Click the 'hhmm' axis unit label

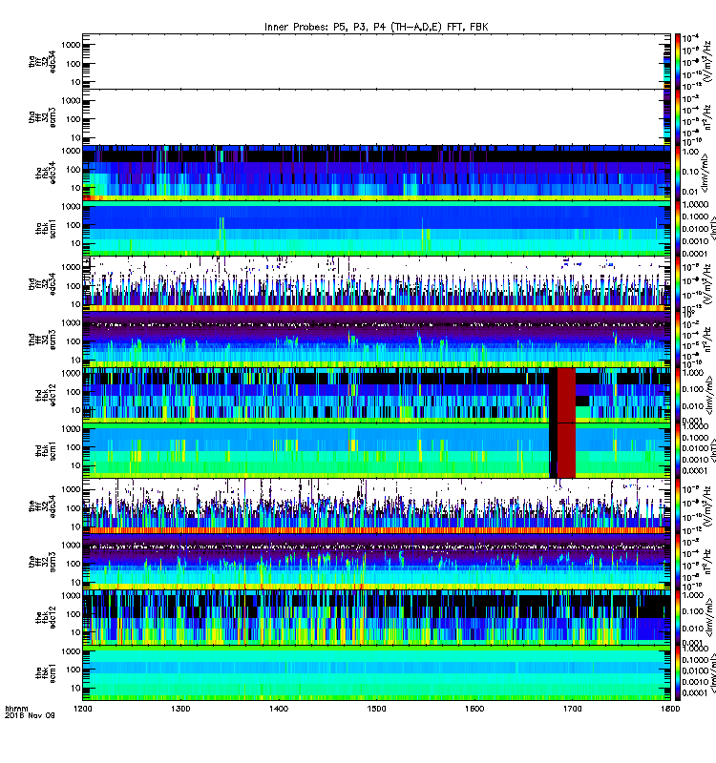click(16, 709)
